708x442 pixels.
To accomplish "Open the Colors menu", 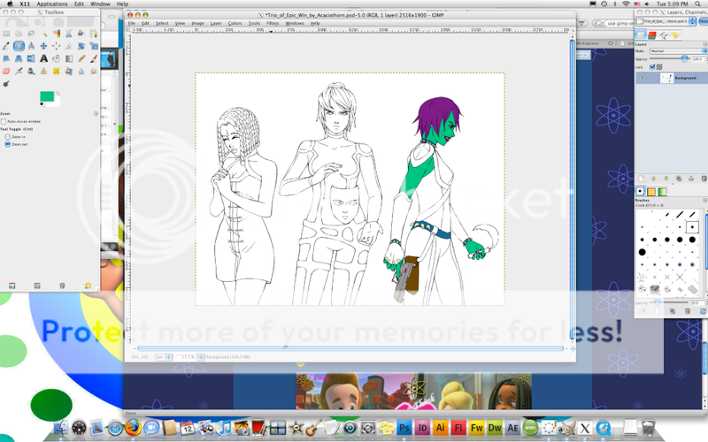I will [235, 23].
